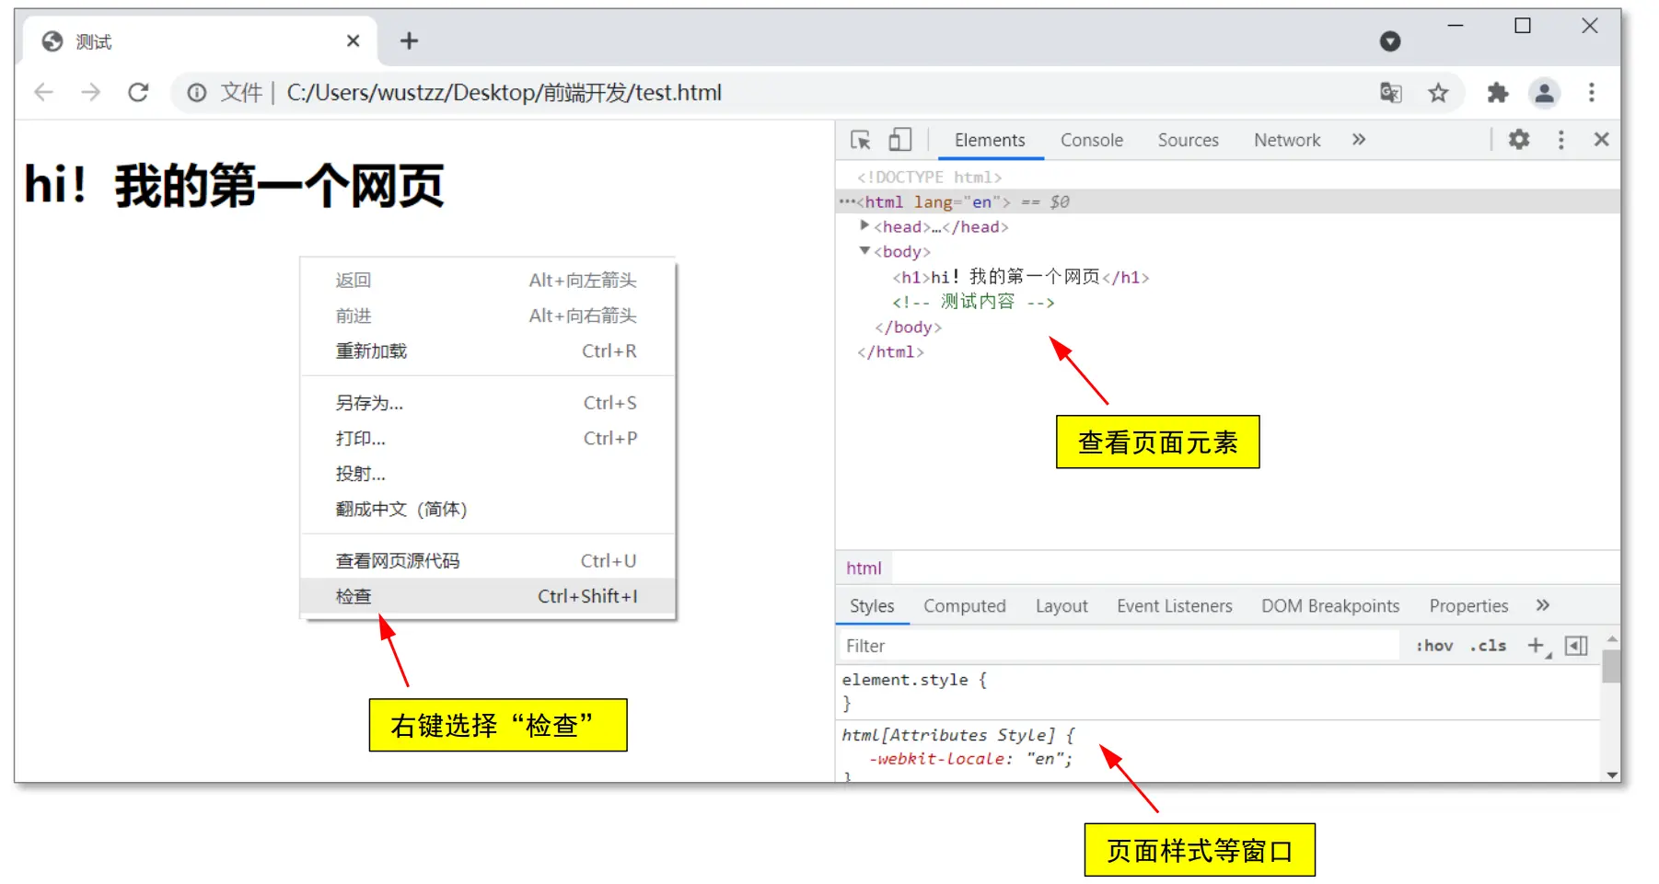
Task: Select the 测试内容 comment node
Action: tap(973, 302)
